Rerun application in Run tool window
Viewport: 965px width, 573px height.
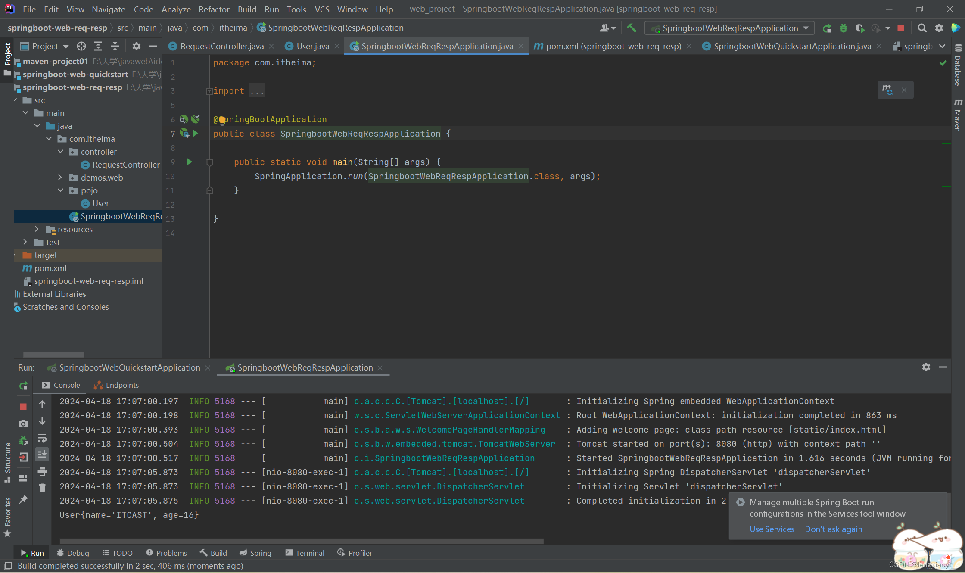click(24, 386)
